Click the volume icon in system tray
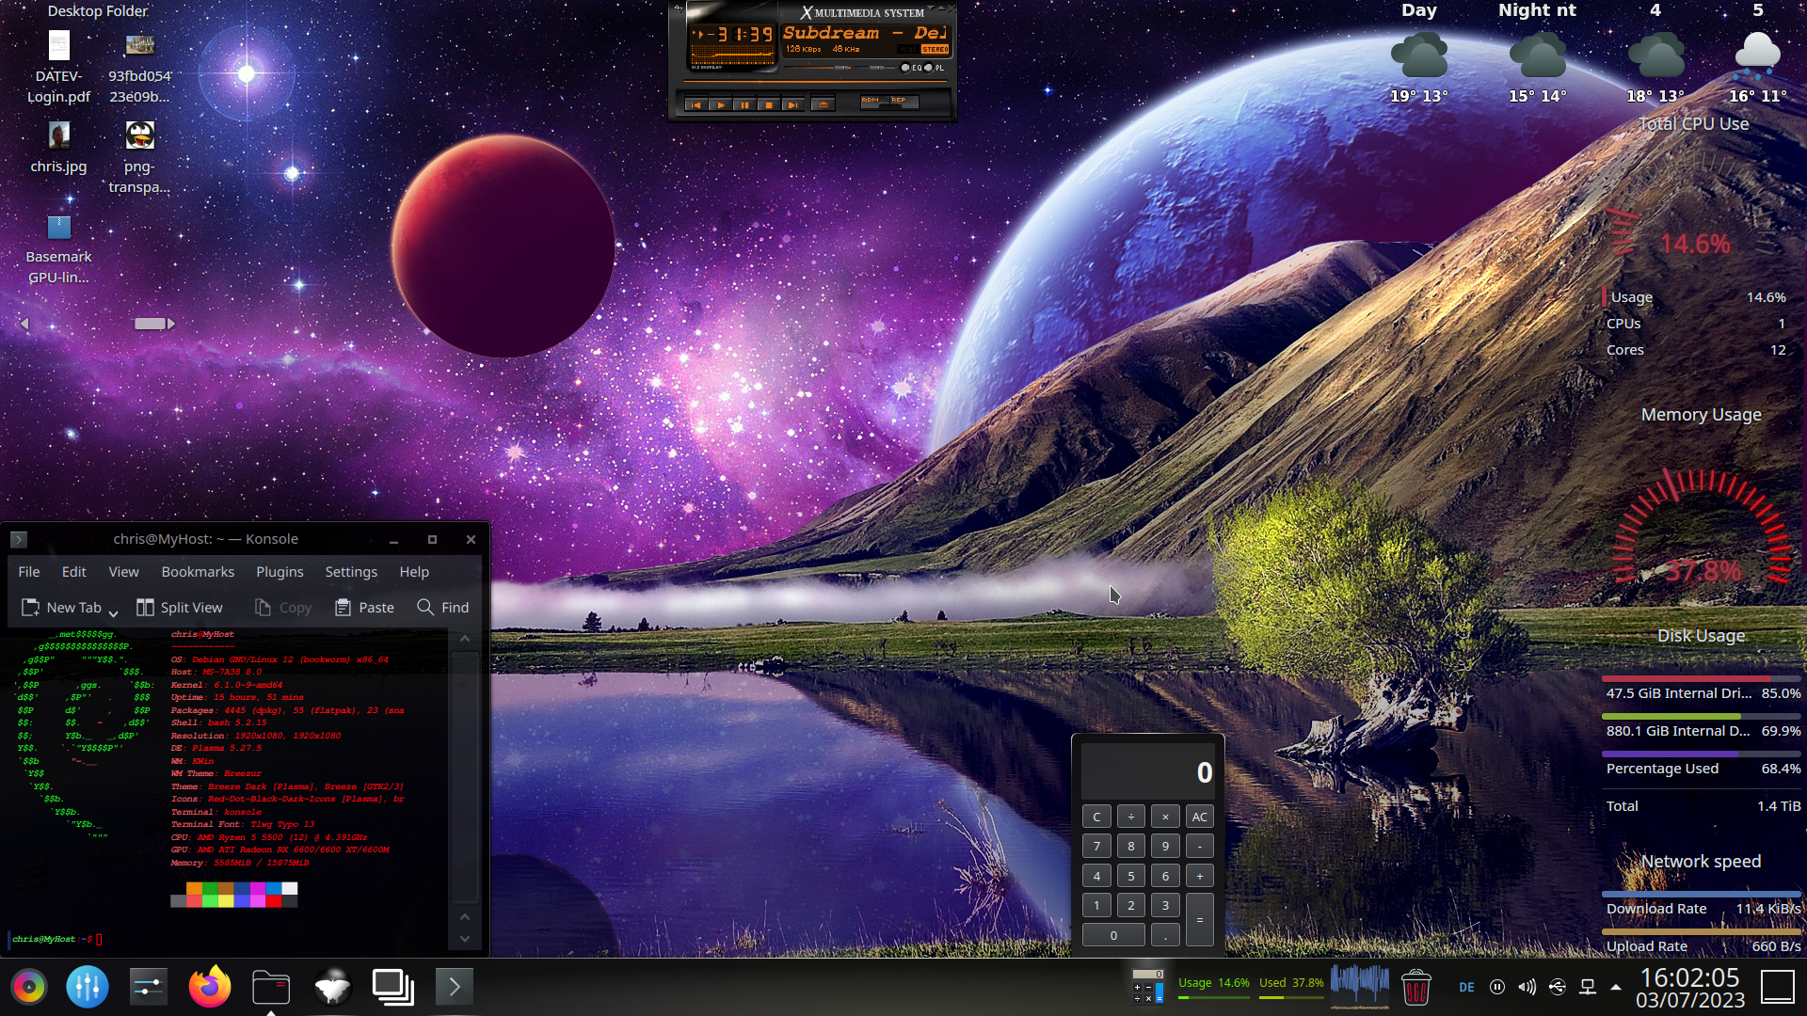 coord(1527,987)
